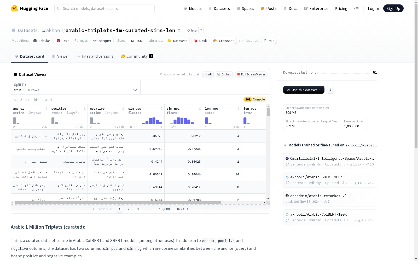Image resolution: width=418 pixels, height=261 pixels.
Task: Open the Datasets library tag
Action: pyautogui.click(x=177, y=41)
